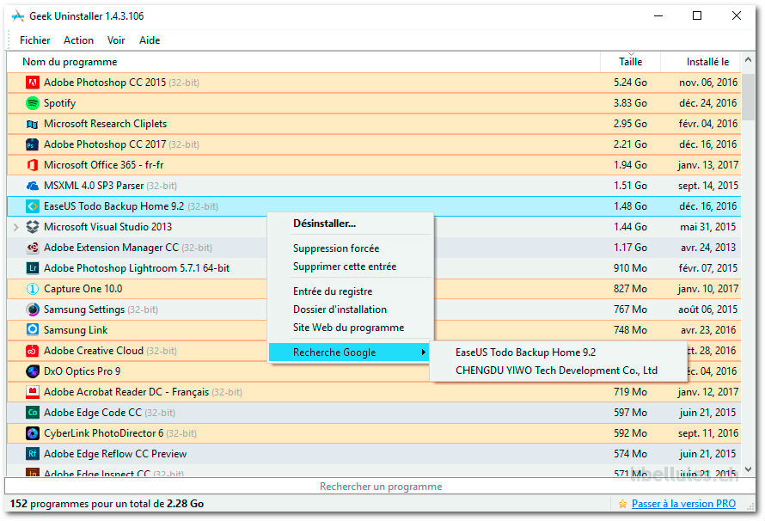This screenshot has height=521, width=765.
Task: Click the Adobe Extension Manager CC icon
Action: pyautogui.click(x=32, y=248)
